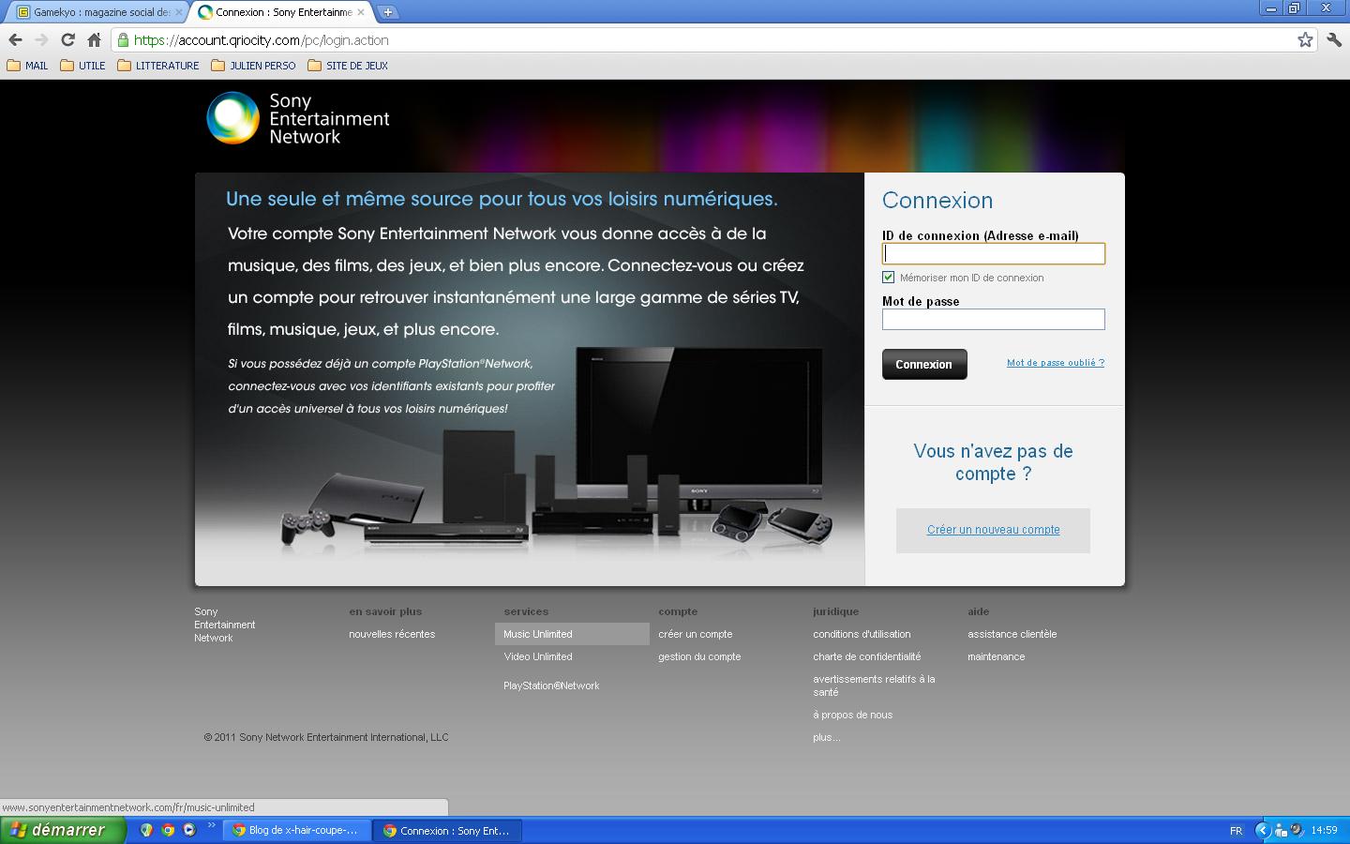This screenshot has height=844, width=1350.
Task: Click créer un compte footer link
Action: (x=696, y=634)
